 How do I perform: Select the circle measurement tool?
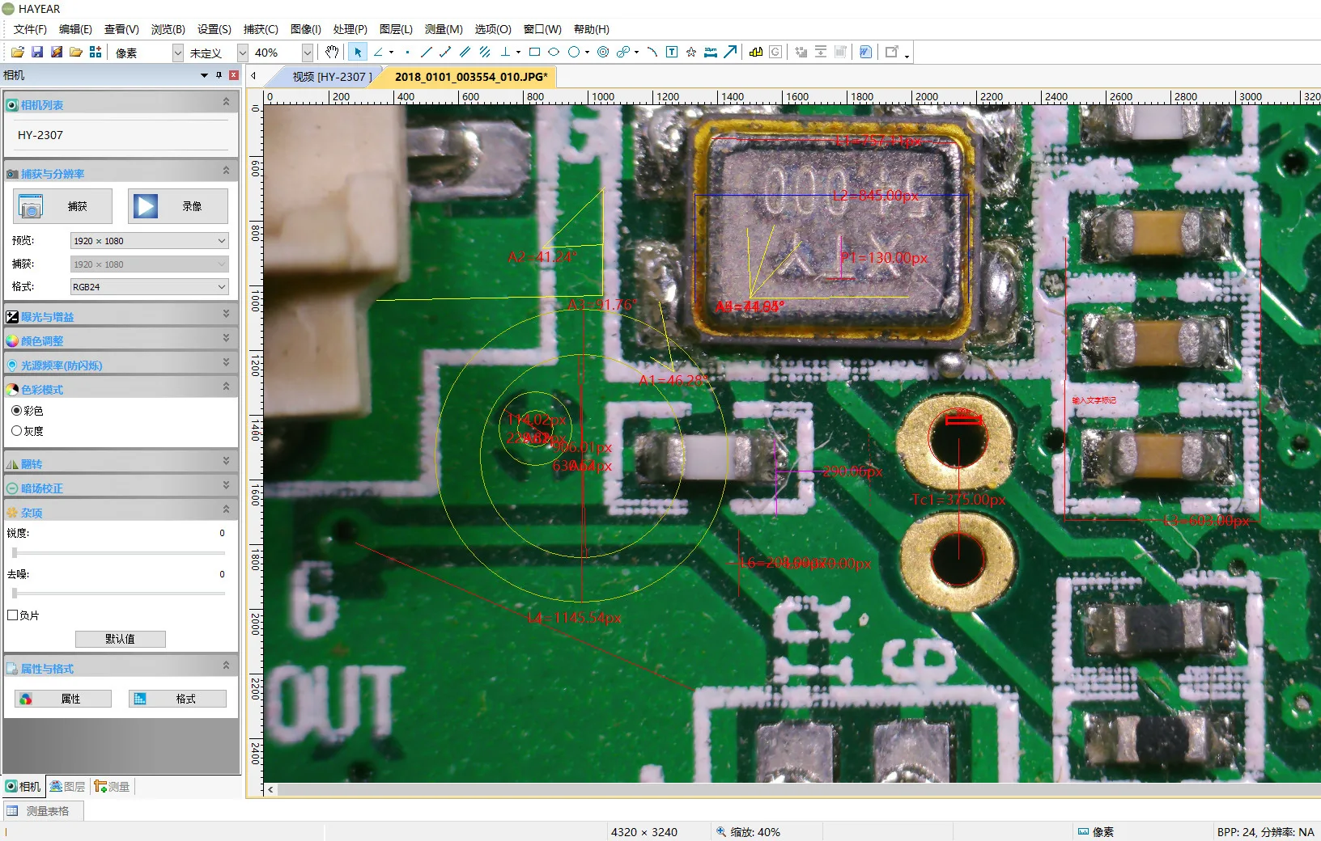pyautogui.click(x=574, y=53)
